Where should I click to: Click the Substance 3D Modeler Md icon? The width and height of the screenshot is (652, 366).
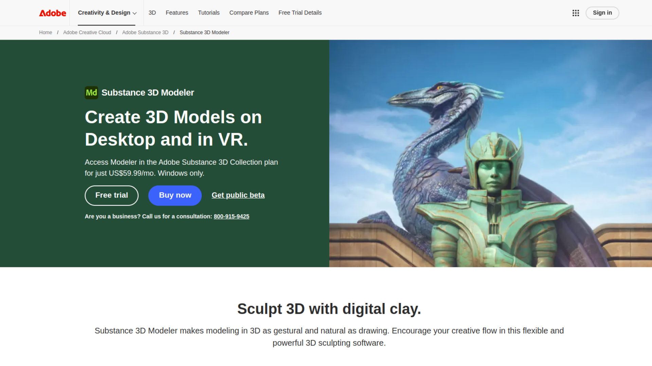coord(91,93)
